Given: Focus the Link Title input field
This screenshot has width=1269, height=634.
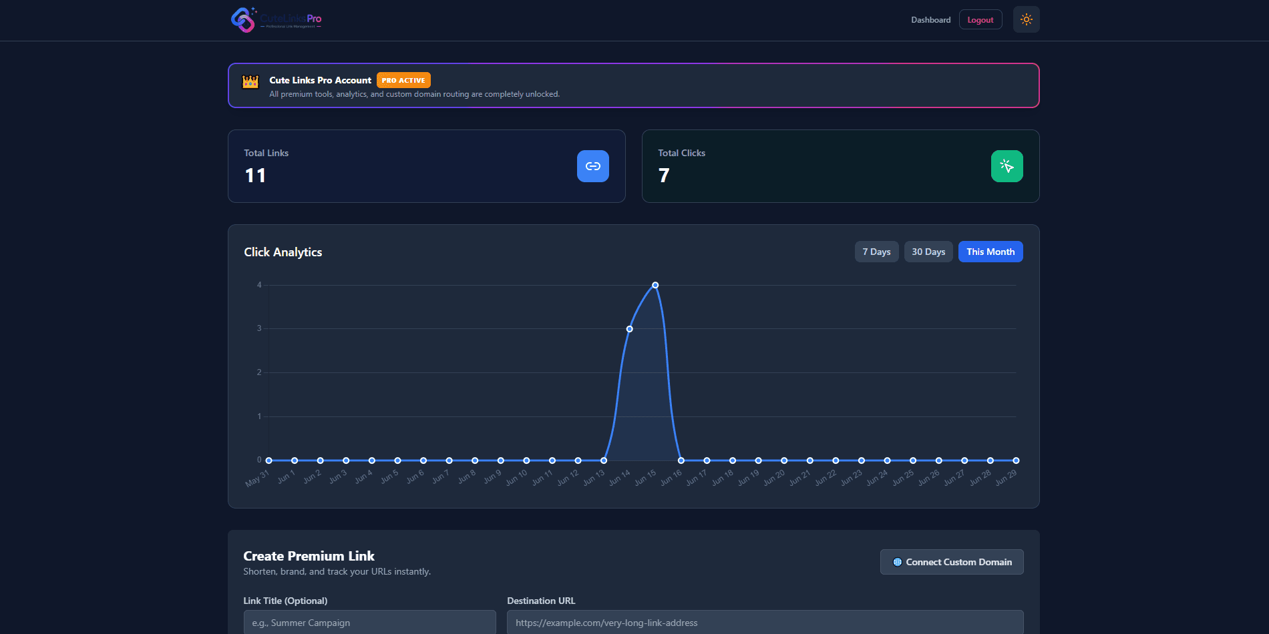Looking at the screenshot, I should click(370, 622).
